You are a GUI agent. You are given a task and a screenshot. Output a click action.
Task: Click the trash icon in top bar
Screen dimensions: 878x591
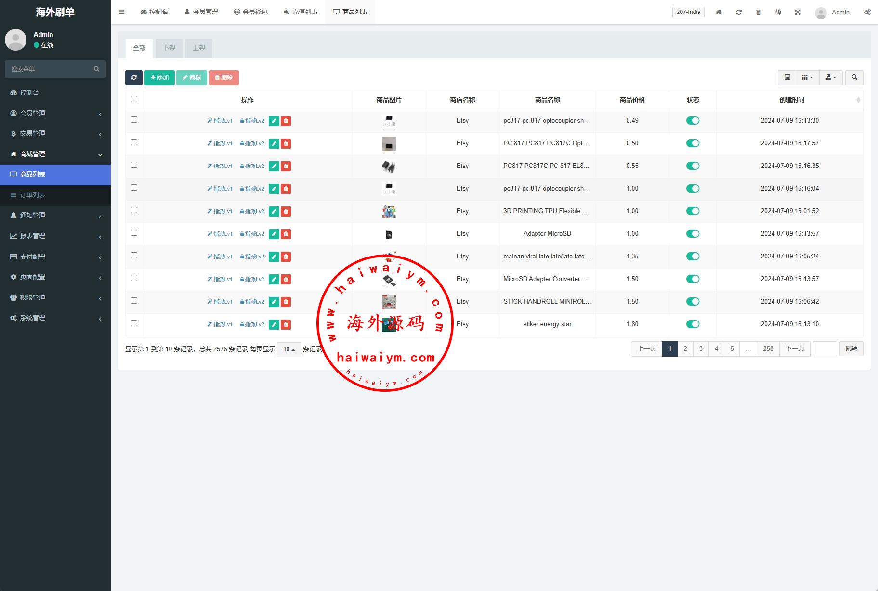758,12
